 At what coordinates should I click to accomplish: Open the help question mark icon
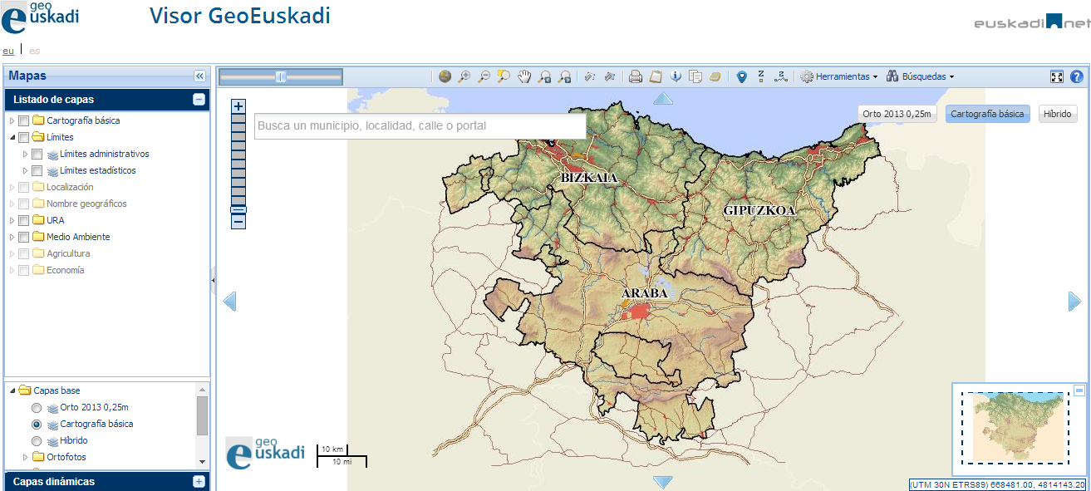coord(1077,76)
